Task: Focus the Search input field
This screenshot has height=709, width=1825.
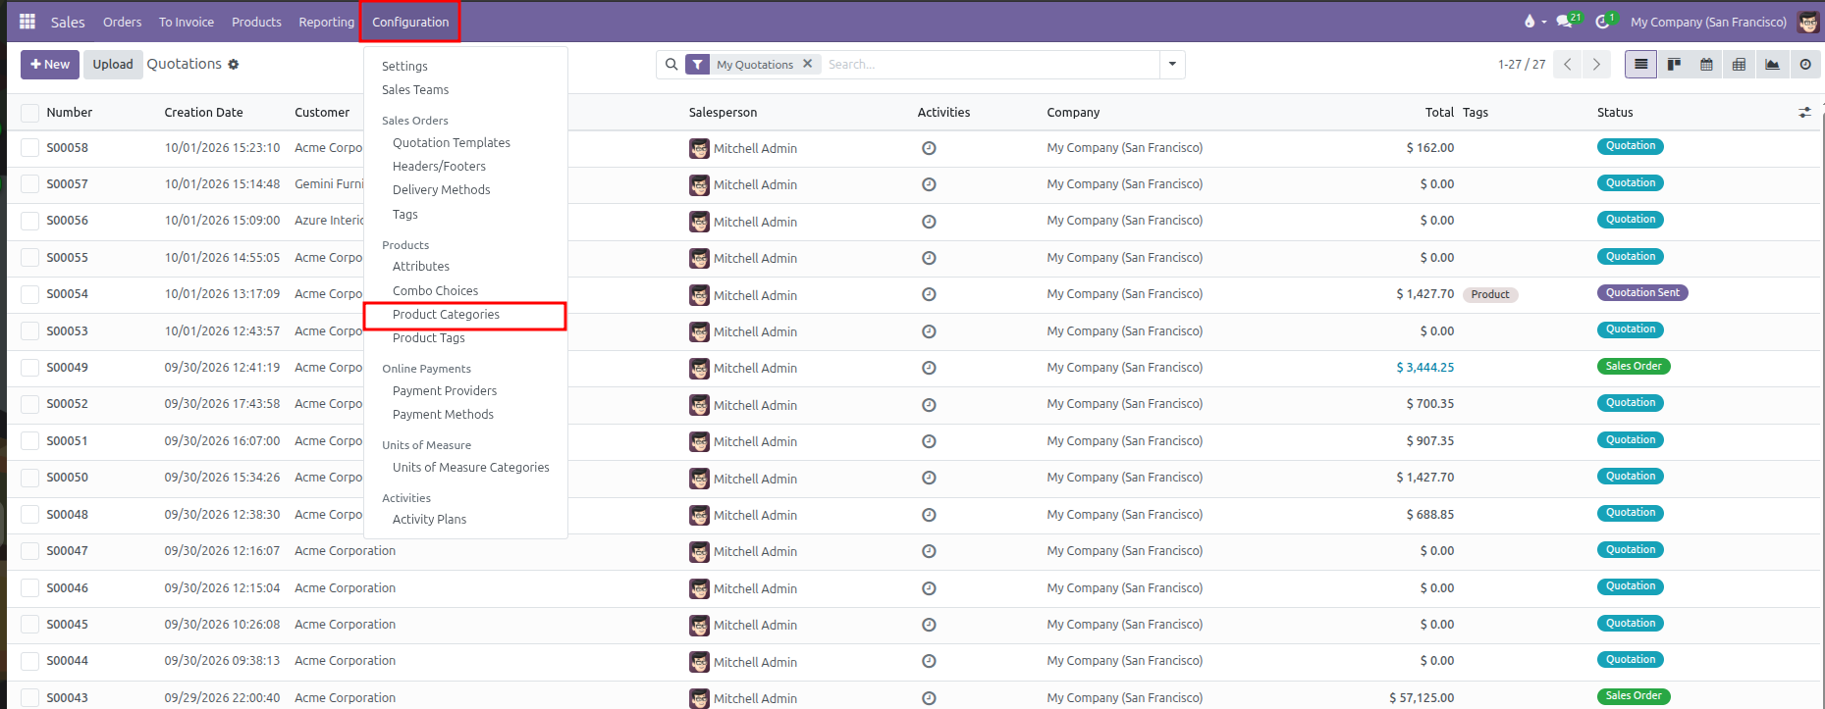Action: pos(990,65)
